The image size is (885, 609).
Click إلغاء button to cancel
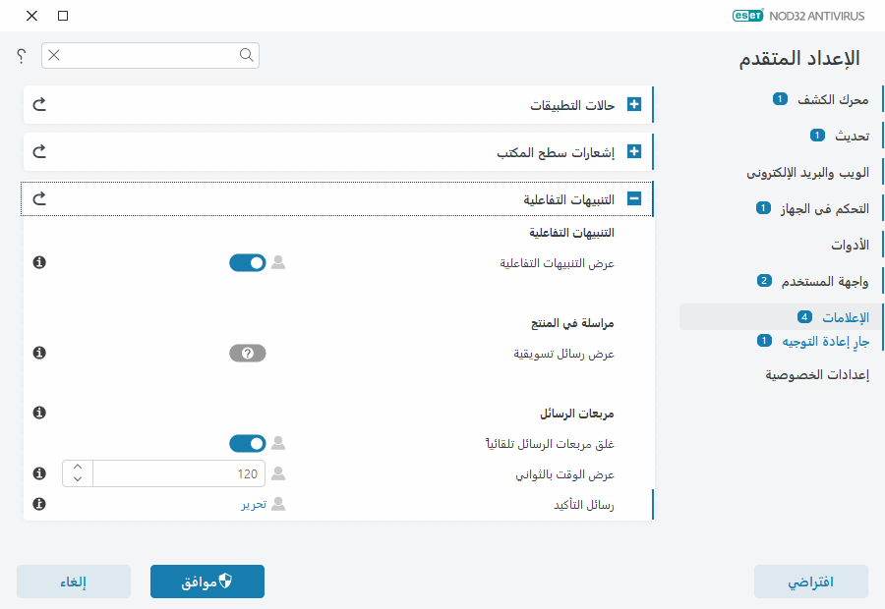74,581
